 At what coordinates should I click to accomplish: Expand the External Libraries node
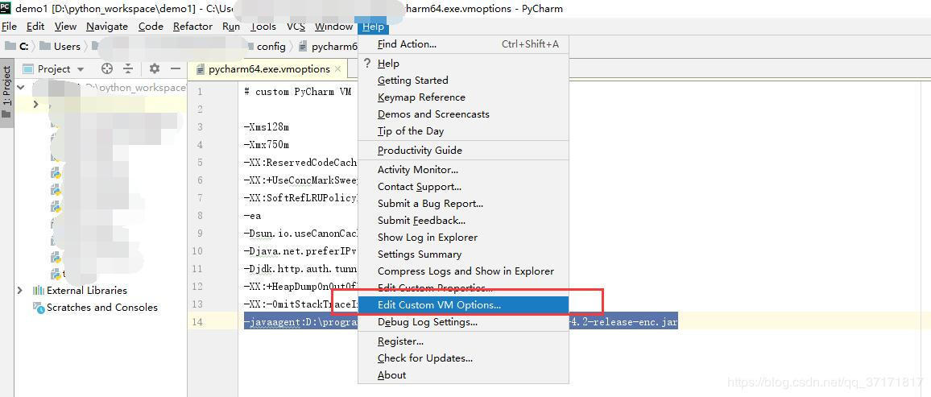(x=19, y=290)
